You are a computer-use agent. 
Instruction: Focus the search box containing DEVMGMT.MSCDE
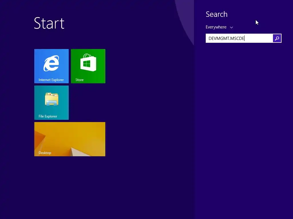(239, 38)
